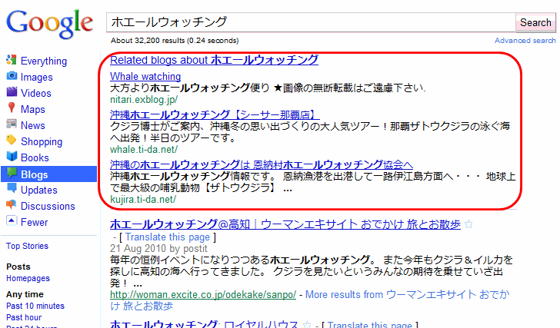Open the Whale watching blog link
This screenshot has height=328, width=560.
[145, 76]
